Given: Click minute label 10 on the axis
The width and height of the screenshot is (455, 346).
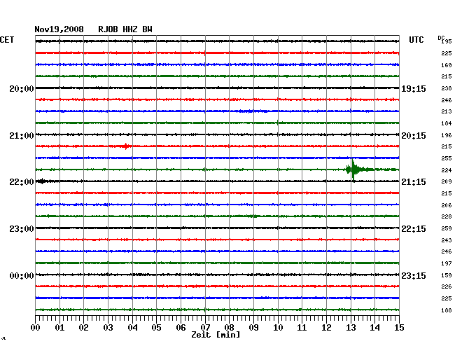Looking at the screenshot, I should click(x=278, y=327).
